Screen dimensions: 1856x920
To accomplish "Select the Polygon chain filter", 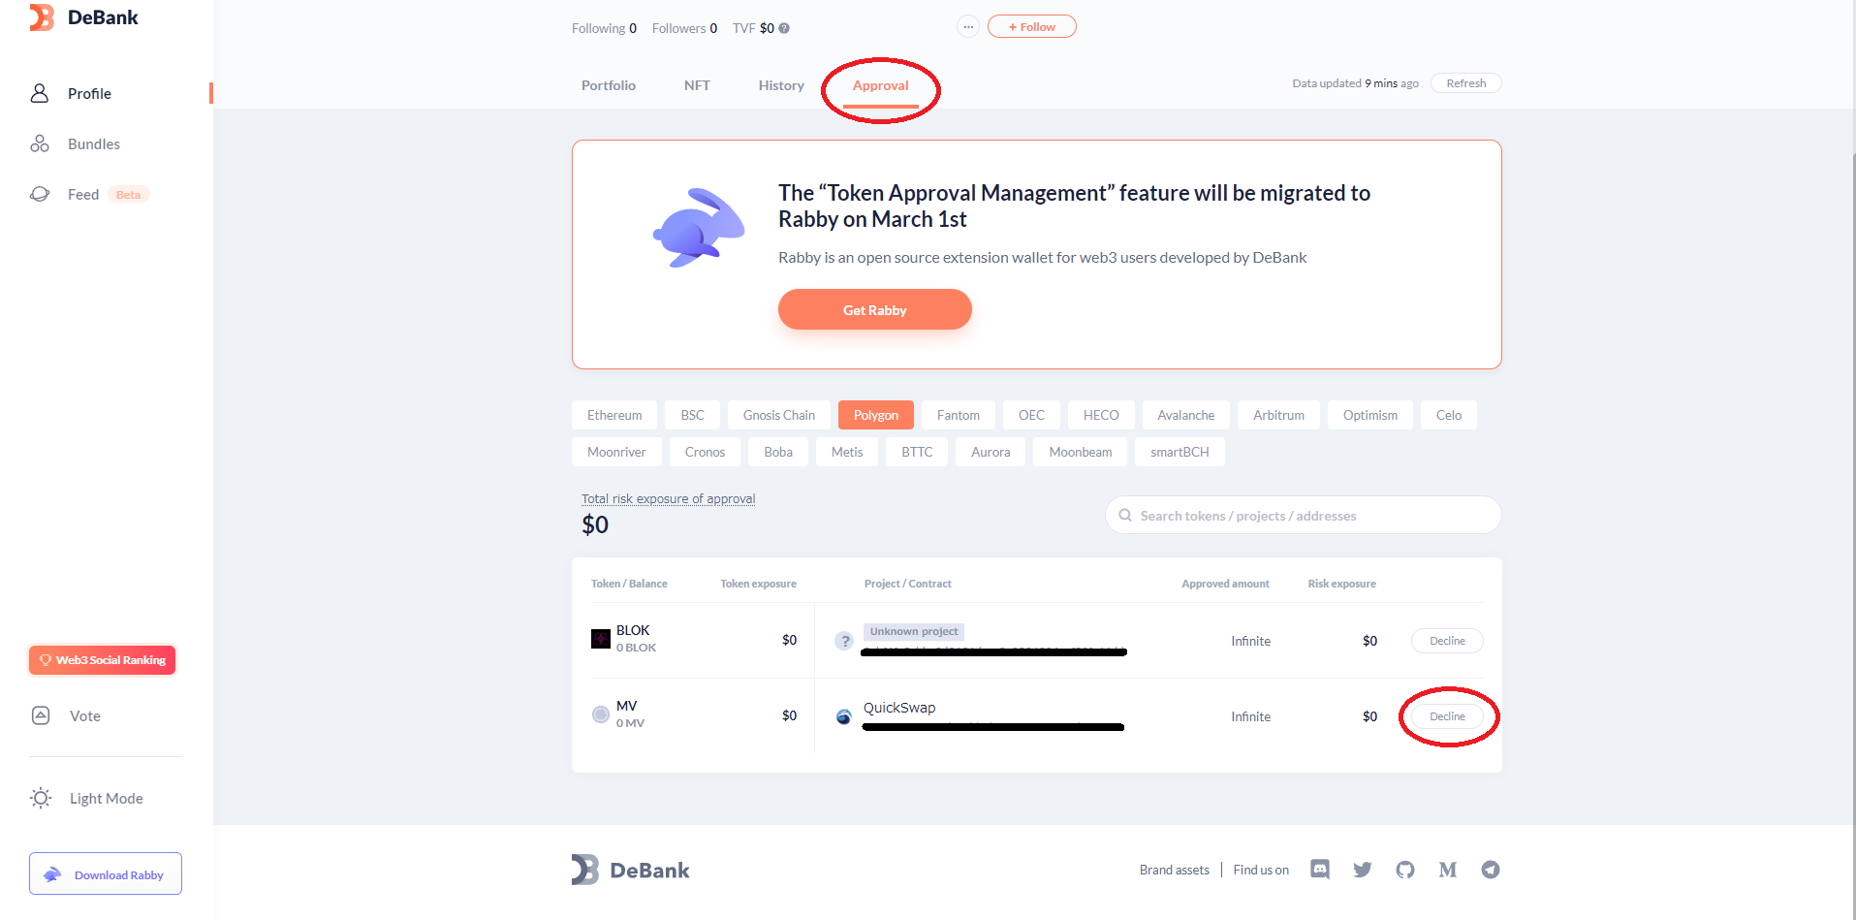I will pos(876,415).
